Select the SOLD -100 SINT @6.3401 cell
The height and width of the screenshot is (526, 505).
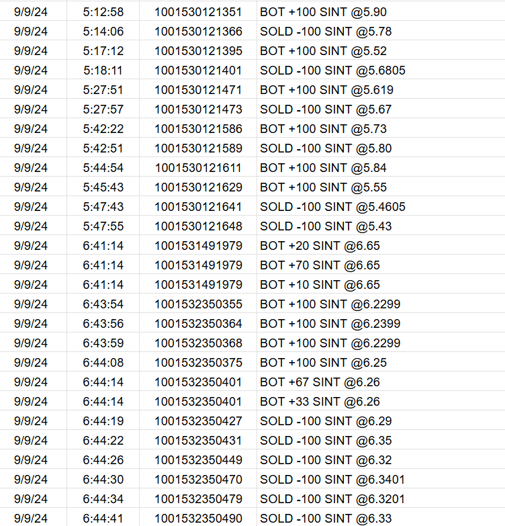pos(332,480)
